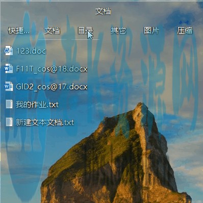
Task: Open the 123.doc Word file icon
Action: point(9,50)
